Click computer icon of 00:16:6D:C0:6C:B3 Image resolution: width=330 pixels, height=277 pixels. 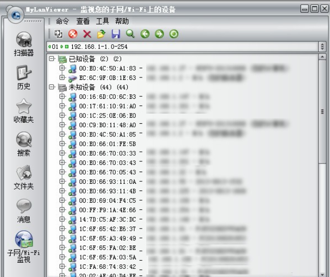pyautogui.click(x=72, y=97)
